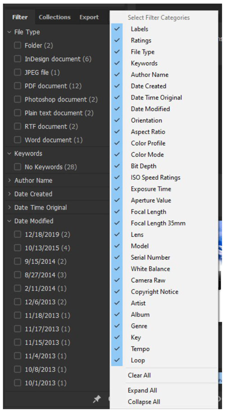The height and width of the screenshot is (413, 225).
Task: Uncheck the Labels category checkmark
Action: [117, 29]
